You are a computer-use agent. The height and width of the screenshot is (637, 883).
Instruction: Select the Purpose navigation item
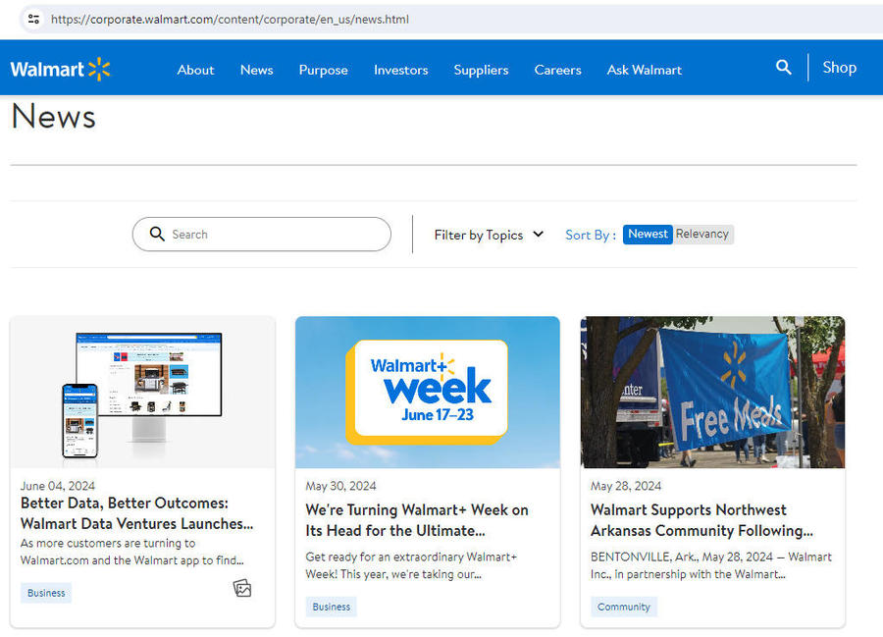pos(324,70)
